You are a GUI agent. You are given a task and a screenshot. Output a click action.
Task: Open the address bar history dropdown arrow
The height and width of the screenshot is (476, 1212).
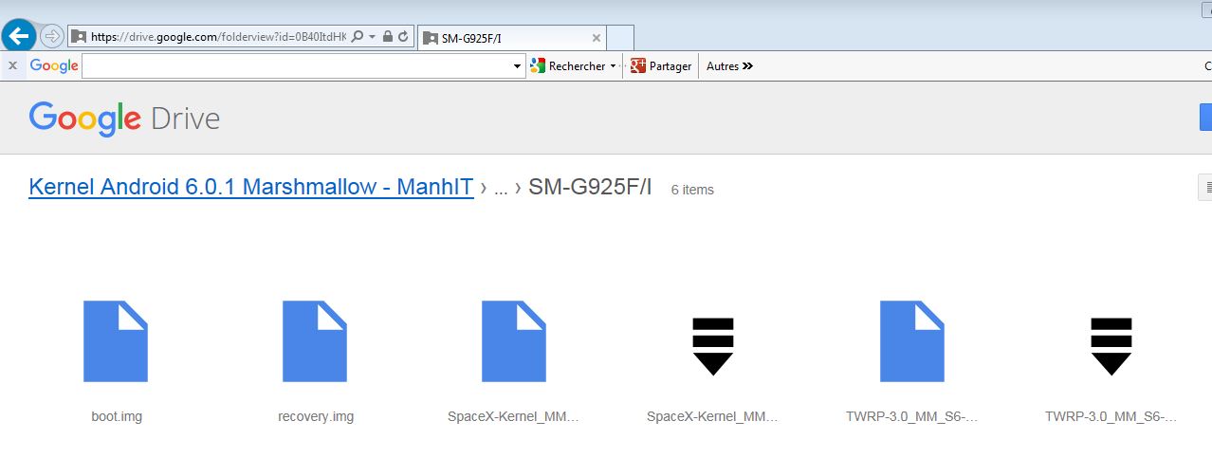pos(373,37)
